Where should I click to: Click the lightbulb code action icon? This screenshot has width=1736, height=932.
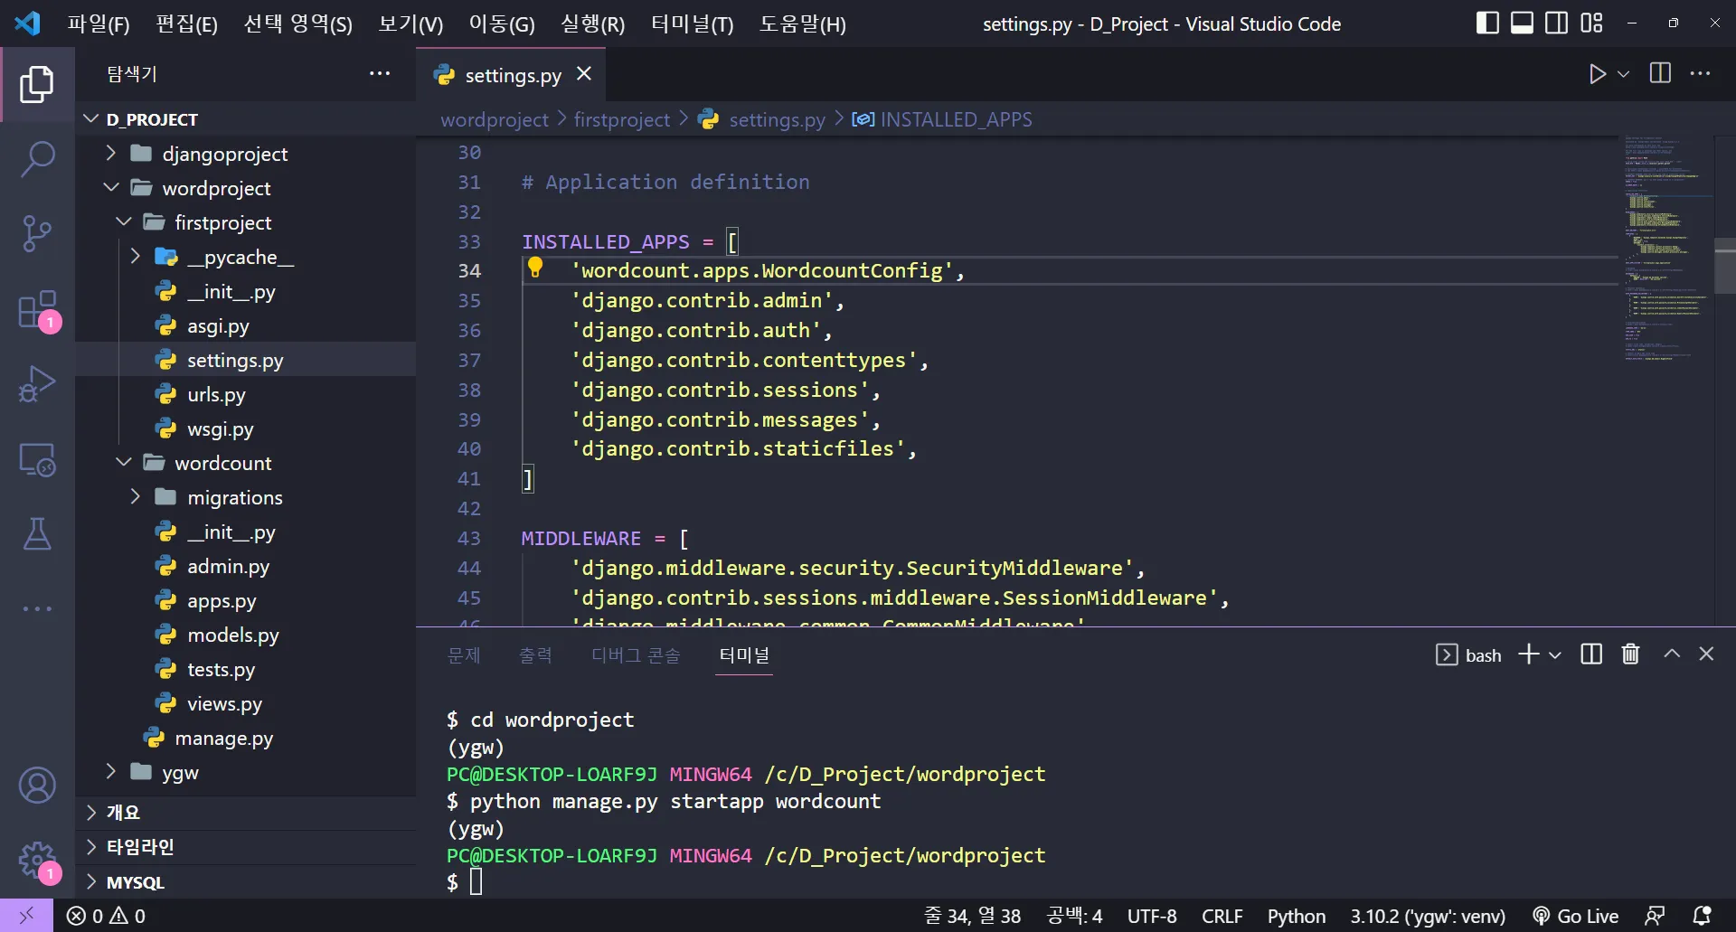[535, 268]
